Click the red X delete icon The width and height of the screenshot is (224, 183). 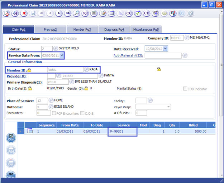tap(24, 14)
